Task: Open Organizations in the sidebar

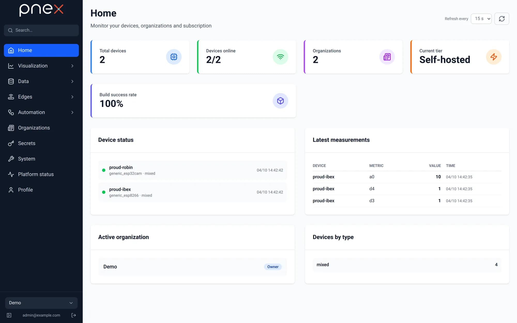Action: [x=41, y=128]
